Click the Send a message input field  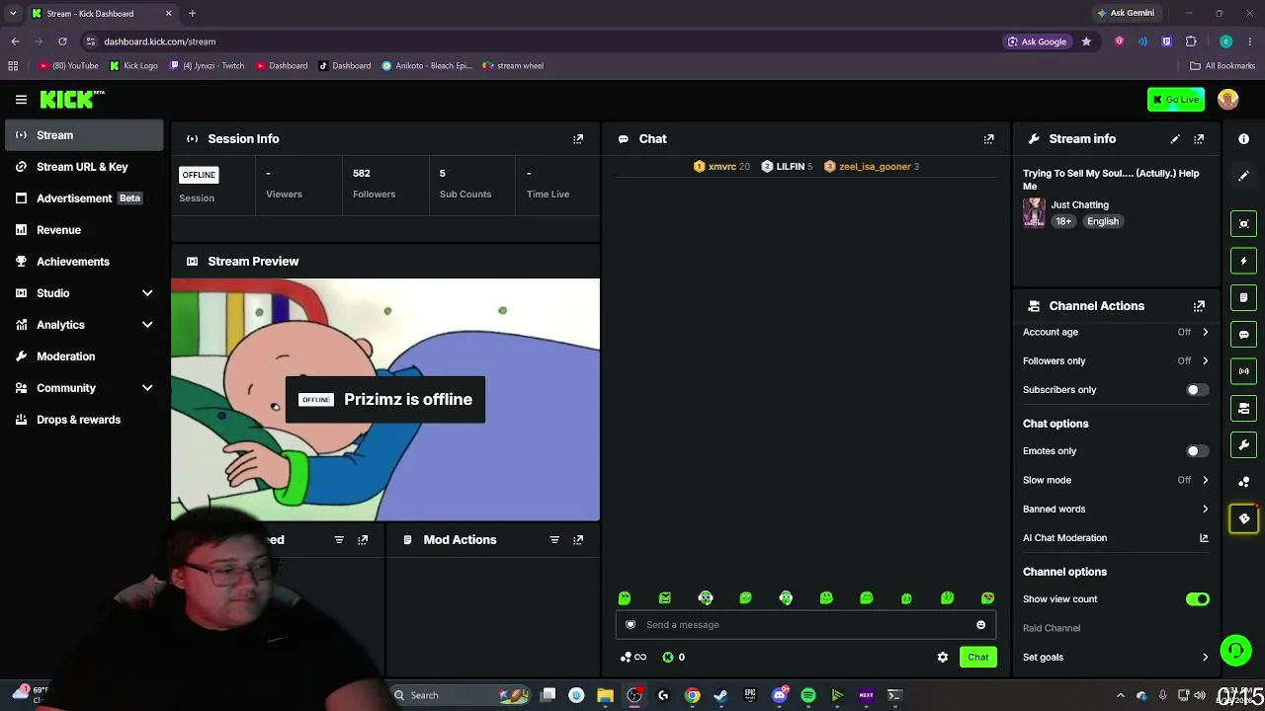coord(805,625)
